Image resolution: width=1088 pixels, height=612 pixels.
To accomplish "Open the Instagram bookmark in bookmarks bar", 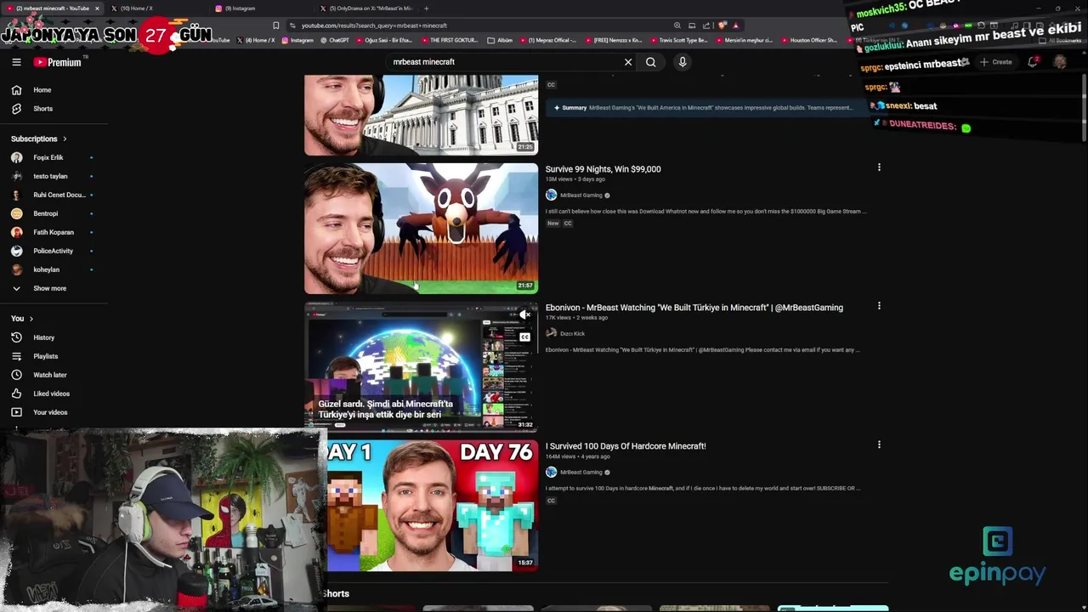I will [297, 40].
